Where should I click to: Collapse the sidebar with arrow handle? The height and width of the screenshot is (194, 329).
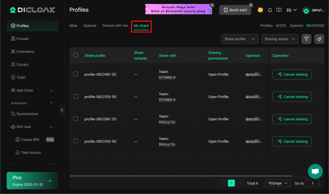point(62,110)
